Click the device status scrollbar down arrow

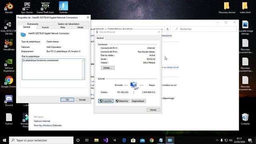(83, 78)
